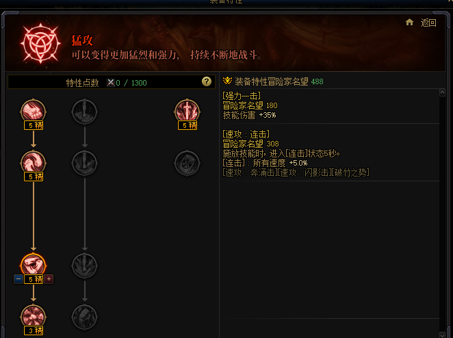This screenshot has height=338, width=453.
Task: Select the top-left fist trait node
Action: click(34, 112)
